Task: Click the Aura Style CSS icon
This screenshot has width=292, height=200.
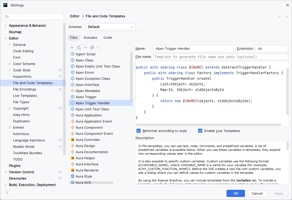Action: [73, 177]
